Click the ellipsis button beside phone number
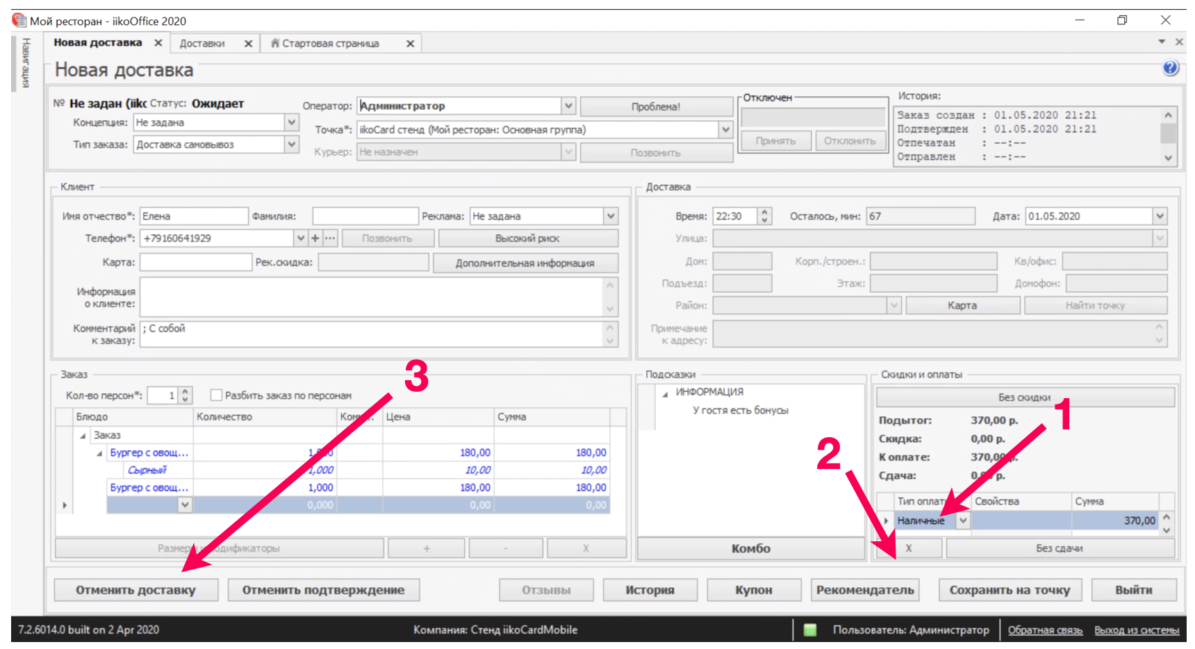Screen dimensions: 1195x649 330,238
